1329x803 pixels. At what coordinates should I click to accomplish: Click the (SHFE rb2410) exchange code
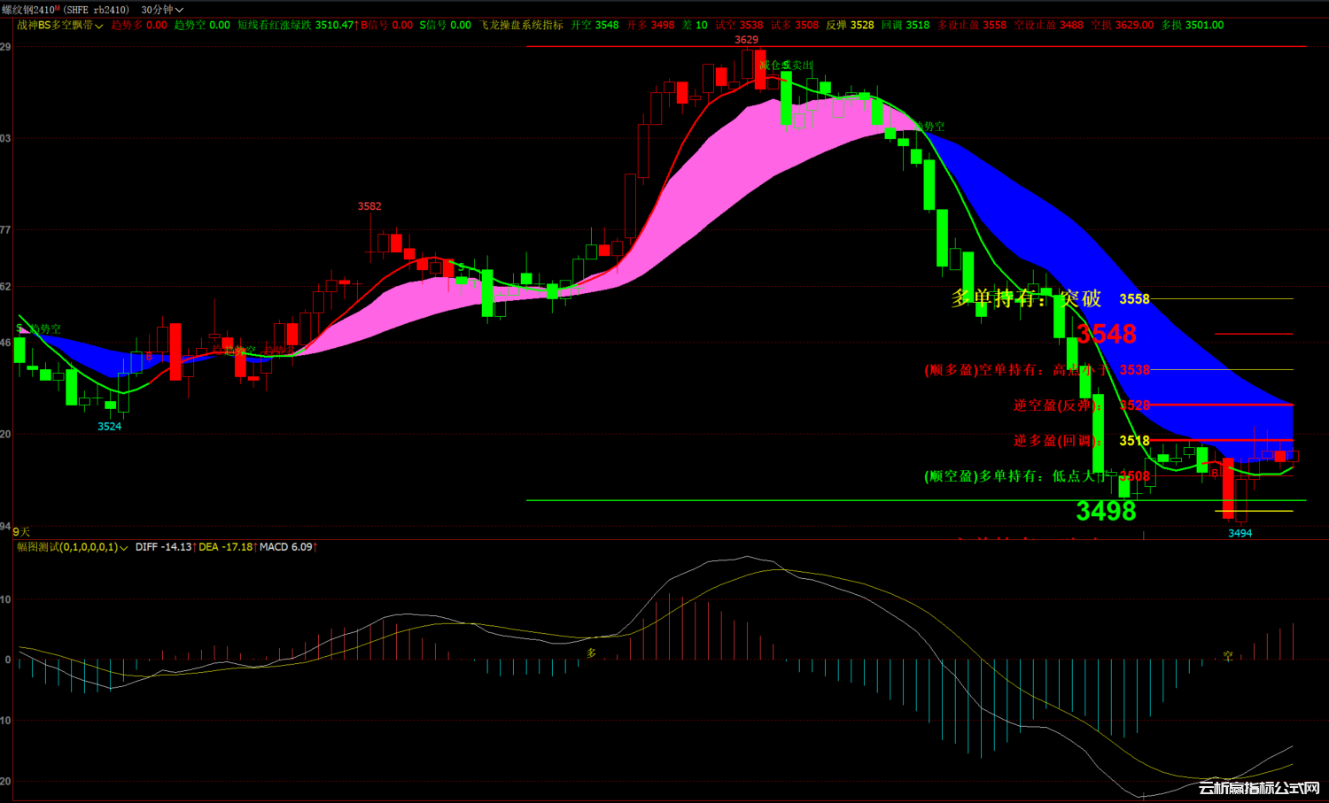[x=97, y=10]
